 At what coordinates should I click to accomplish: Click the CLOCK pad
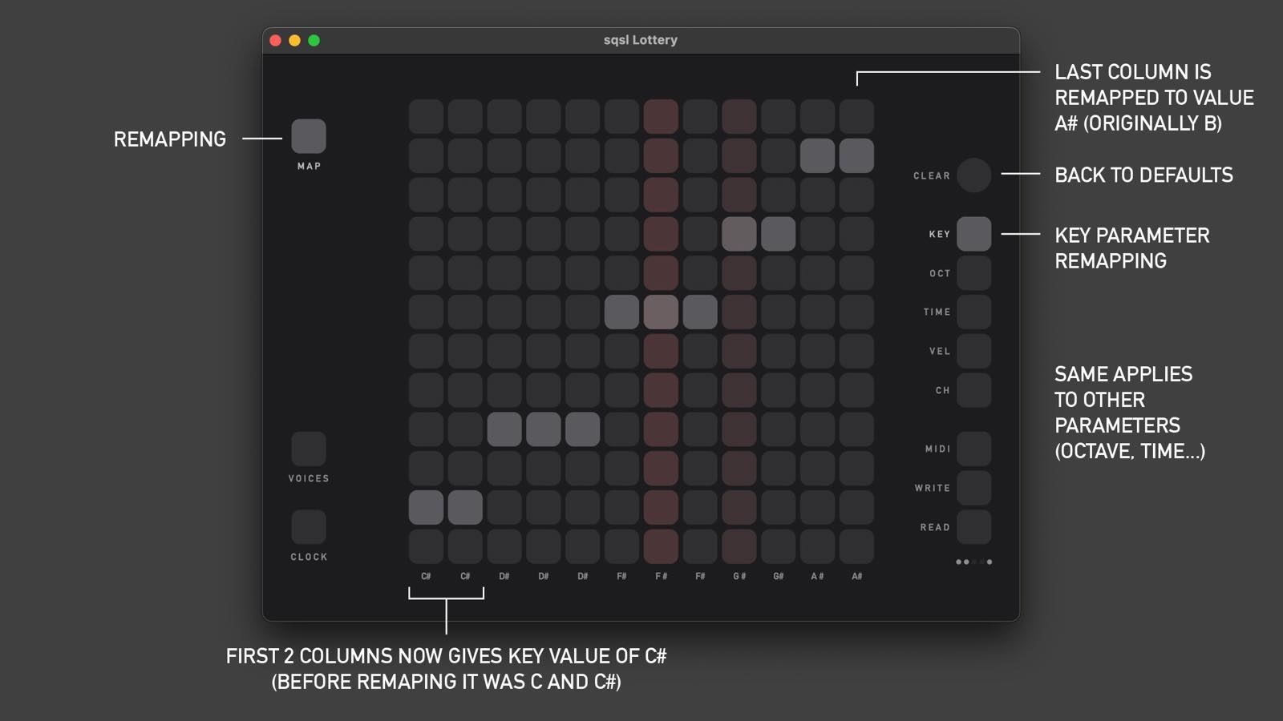(309, 527)
